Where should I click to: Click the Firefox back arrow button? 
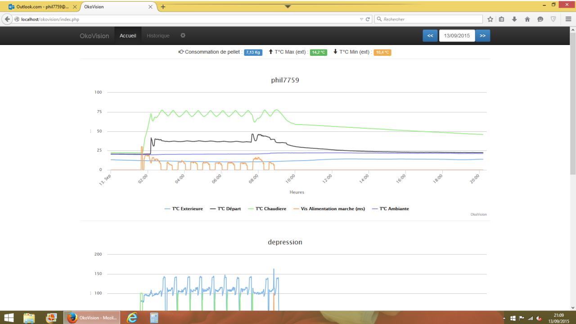pos(7,19)
